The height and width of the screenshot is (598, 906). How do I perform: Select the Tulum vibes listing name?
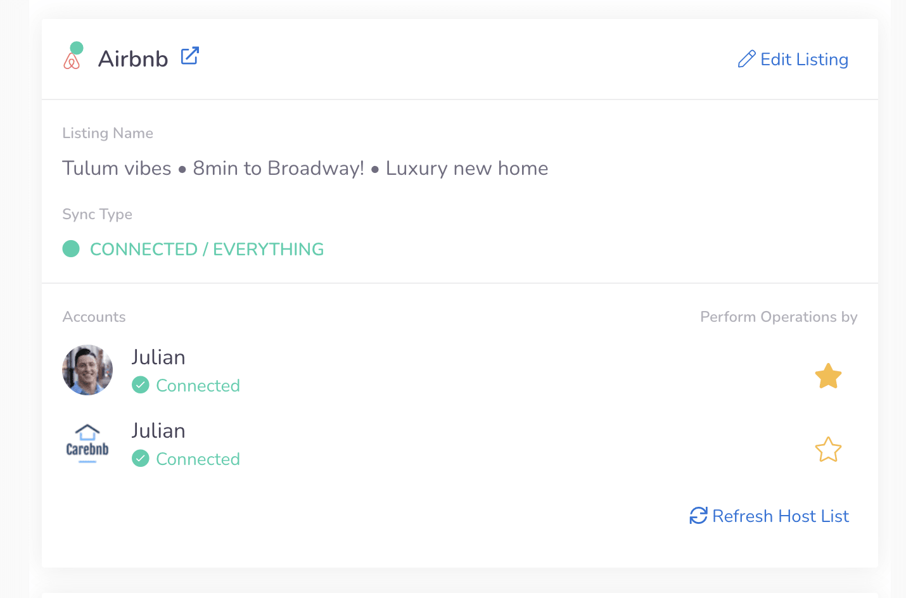click(x=304, y=168)
